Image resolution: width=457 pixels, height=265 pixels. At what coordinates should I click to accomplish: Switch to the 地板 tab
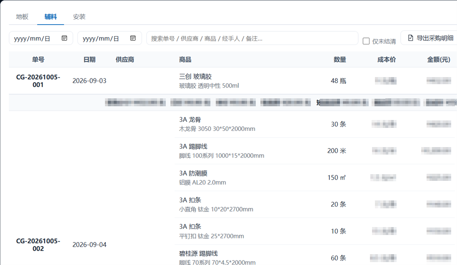[x=22, y=17]
